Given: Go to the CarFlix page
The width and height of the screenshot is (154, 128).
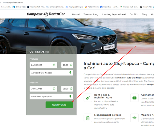Looking at the screenshot, I should point(134,14).
